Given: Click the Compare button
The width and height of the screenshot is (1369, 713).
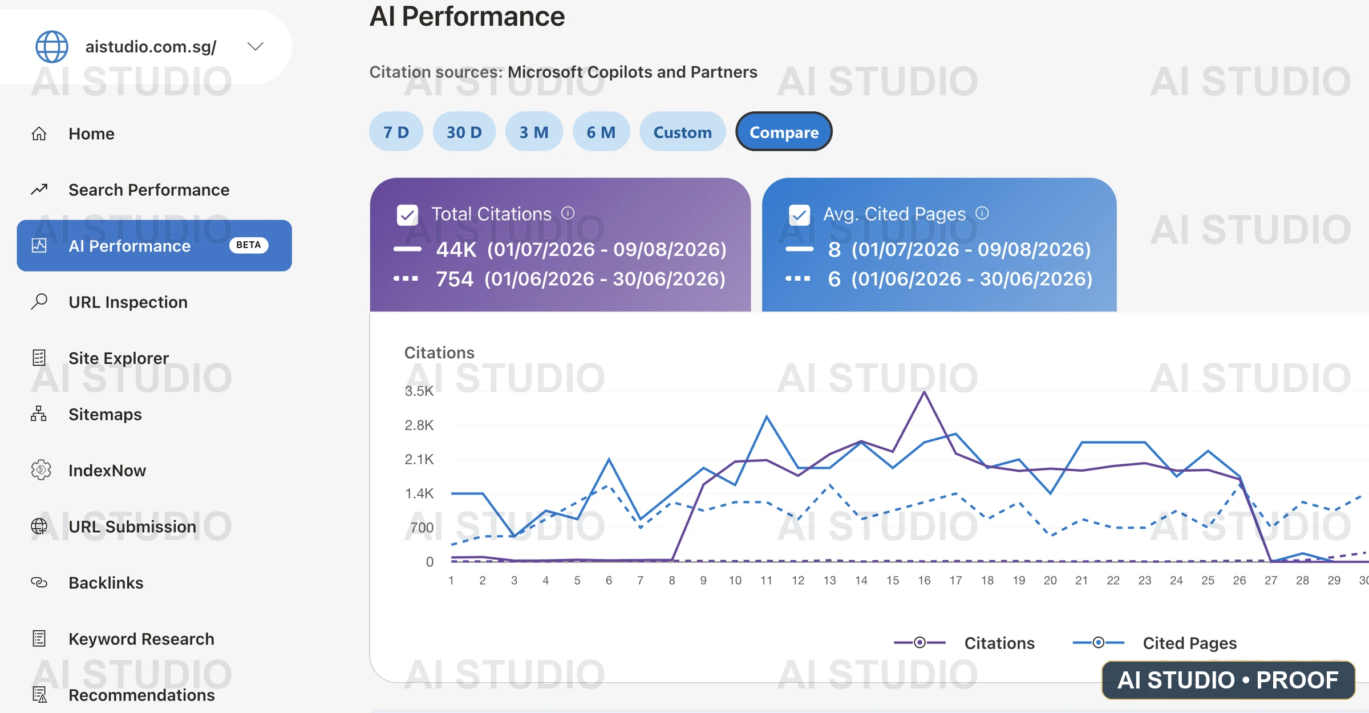Looking at the screenshot, I should click(784, 132).
